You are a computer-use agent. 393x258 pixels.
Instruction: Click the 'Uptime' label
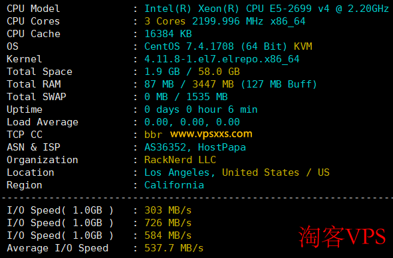point(25,109)
